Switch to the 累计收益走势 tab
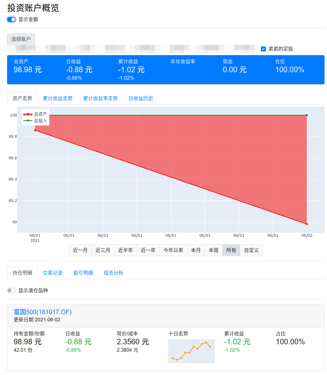Image resolution: width=327 pixels, height=375 pixels. pos(58,99)
